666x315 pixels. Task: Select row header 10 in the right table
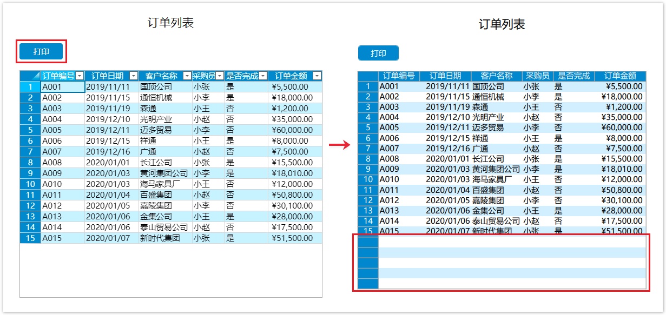pos(368,179)
